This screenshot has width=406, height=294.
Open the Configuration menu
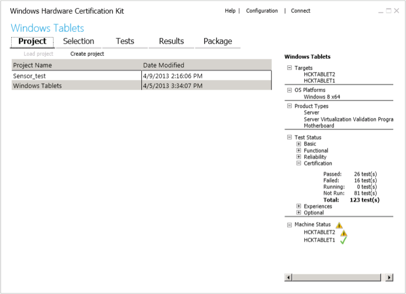click(262, 10)
